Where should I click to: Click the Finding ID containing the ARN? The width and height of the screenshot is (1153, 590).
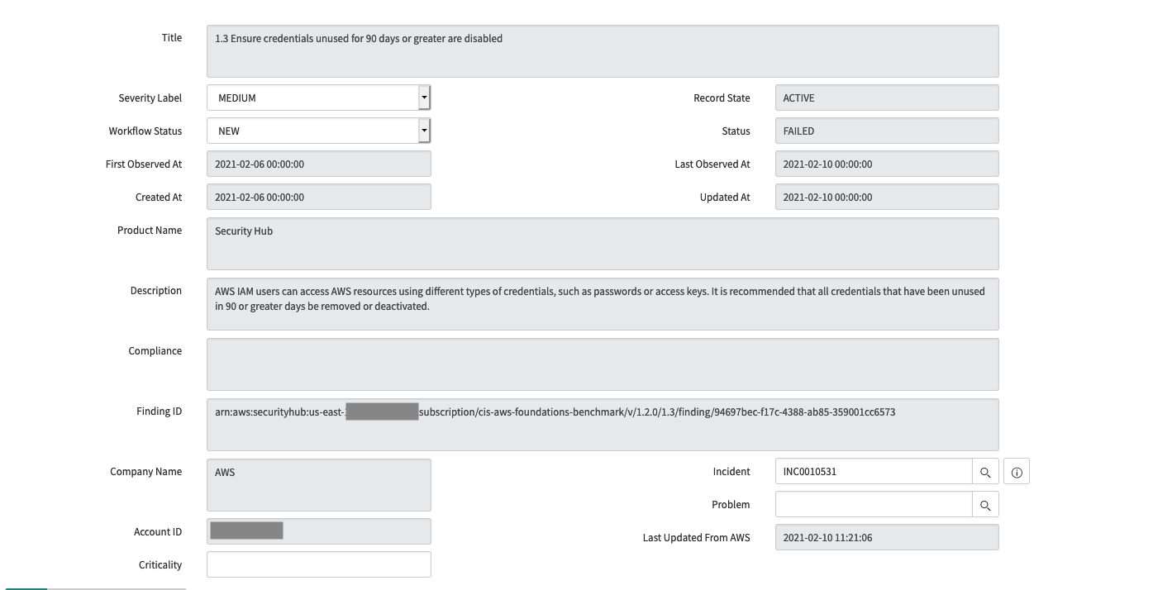(x=602, y=424)
